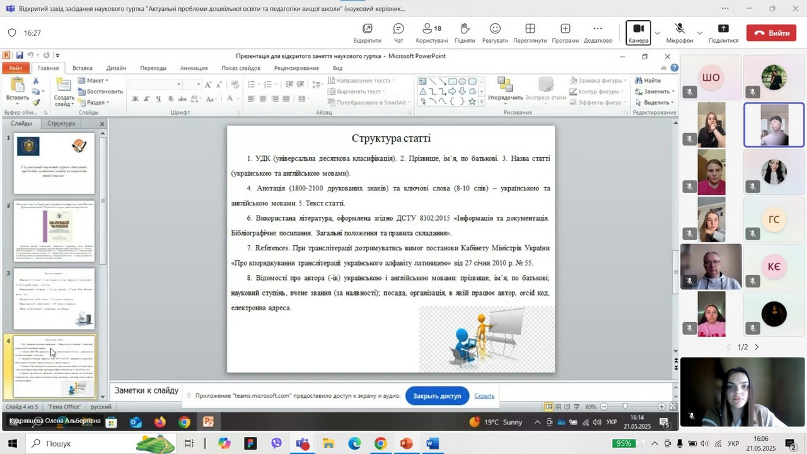Click Восстановить to reset the slide
Image resolution: width=807 pixels, height=454 pixels.
click(x=100, y=91)
